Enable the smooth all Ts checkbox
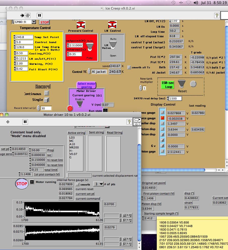Viewport: 228px width, 250px height. 129,67
